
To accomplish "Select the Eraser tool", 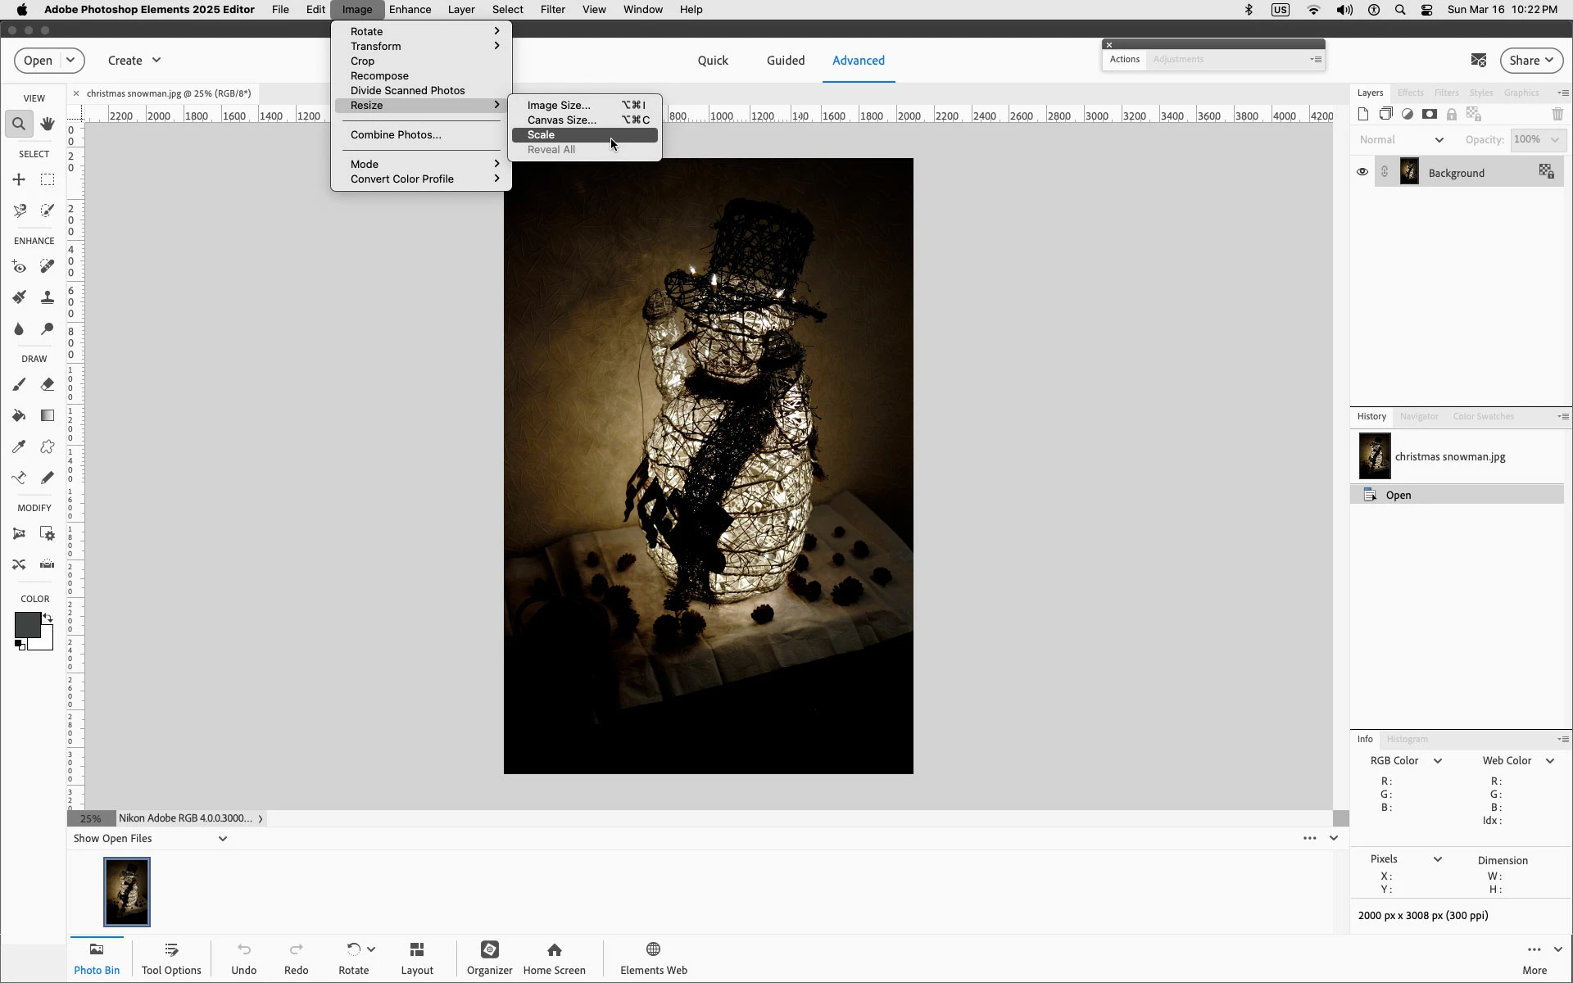I will (48, 384).
